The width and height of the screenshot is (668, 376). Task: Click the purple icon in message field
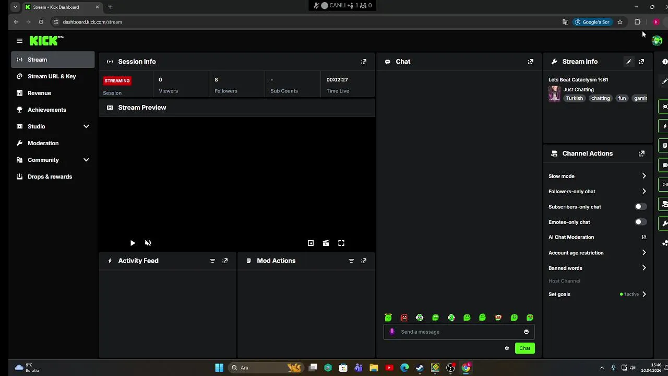(392, 332)
